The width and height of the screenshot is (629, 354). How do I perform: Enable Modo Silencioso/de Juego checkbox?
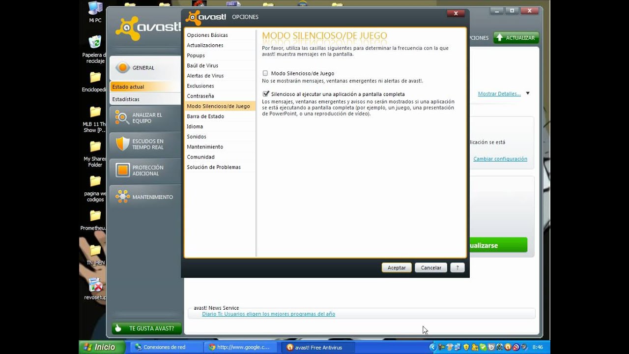[x=265, y=73]
